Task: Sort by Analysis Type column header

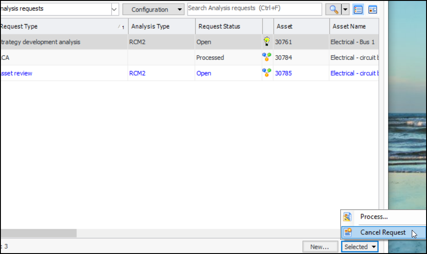Action: click(162, 26)
